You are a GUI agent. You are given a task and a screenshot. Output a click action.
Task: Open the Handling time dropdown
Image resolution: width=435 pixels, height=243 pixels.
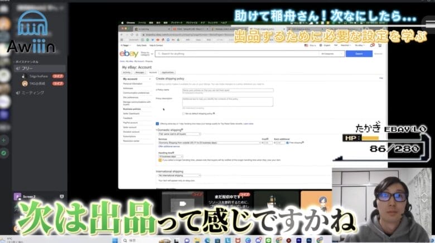click(x=171, y=157)
